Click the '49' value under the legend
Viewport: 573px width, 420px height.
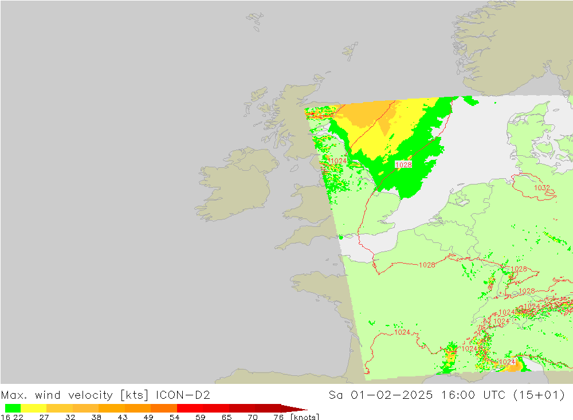pos(148,417)
